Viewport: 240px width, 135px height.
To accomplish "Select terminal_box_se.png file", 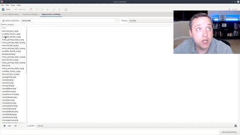I will click(x=11, y=74).
